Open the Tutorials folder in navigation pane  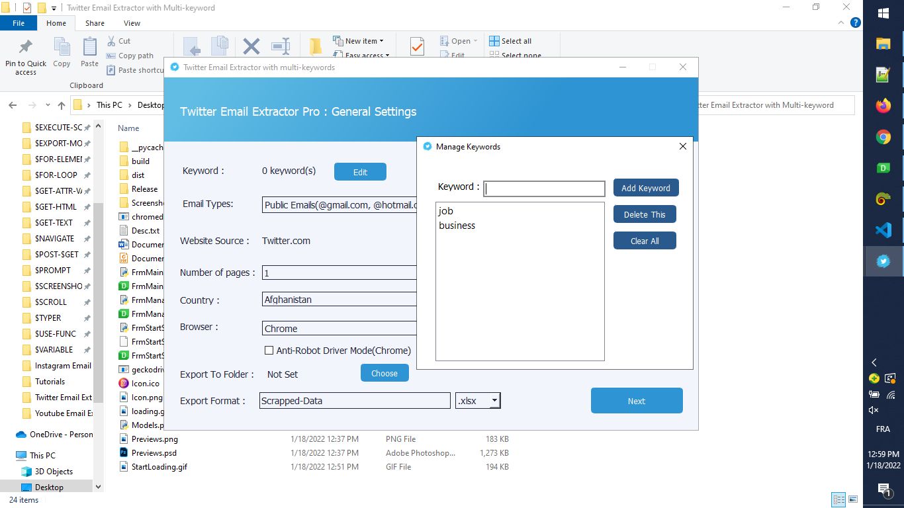coord(50,382)
